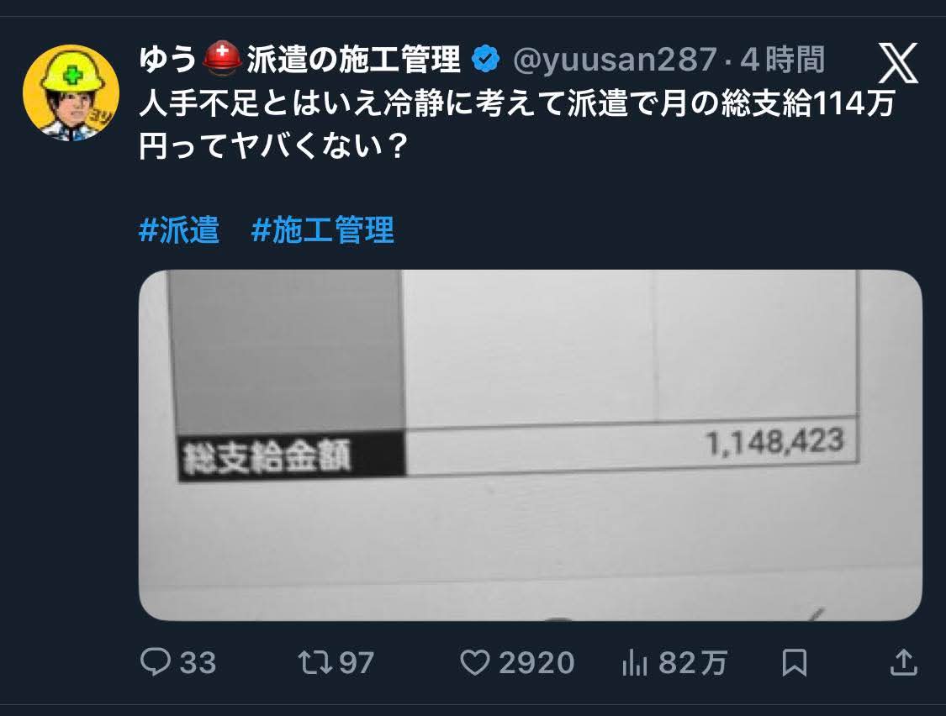This screenshot has height=716, width=946.
Task: Click the view count 82万
Action: [693, 663]
